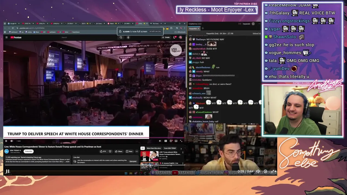Open Chatterino settings gear

point(253,24)
